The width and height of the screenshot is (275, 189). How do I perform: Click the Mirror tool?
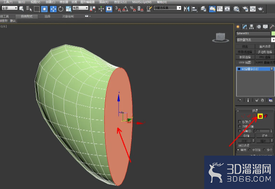click(x=187, y=9)
